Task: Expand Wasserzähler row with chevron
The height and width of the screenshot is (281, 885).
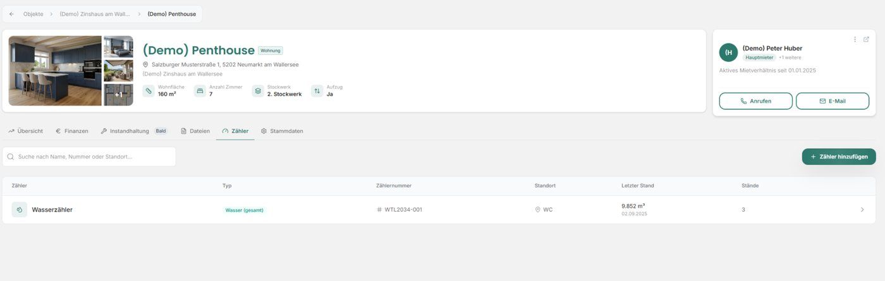Action: coord(862,210)
